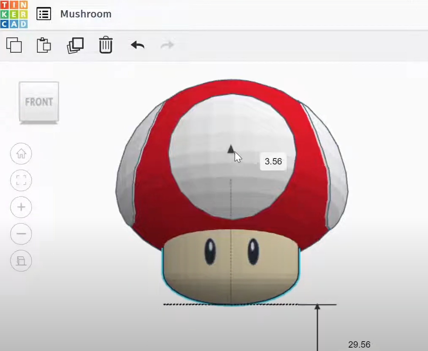Image resolution: width=428 pixels, height=351 pixels.
Task: Undo the last action
Action: coord(136,44)
